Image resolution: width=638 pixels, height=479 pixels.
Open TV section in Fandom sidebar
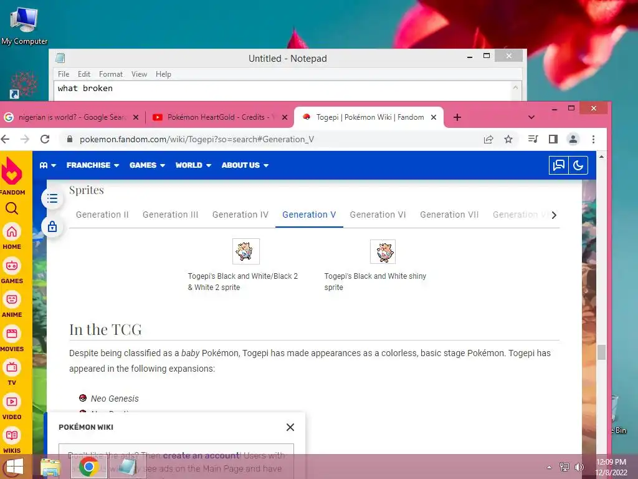click(x=12, y=373)
